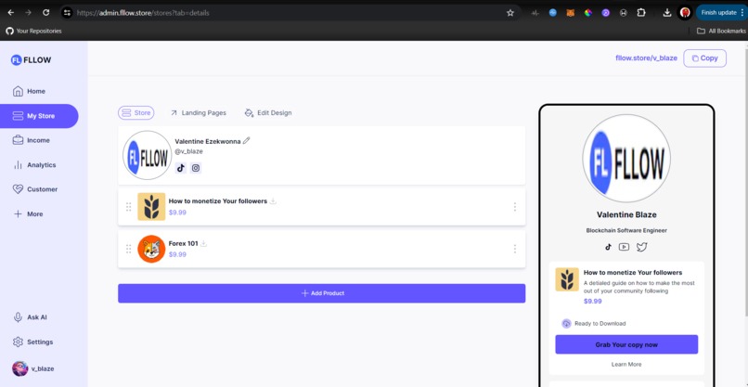Click TikTok icon in phone preview
748x387 pixels.
click(x=608, y=247)
